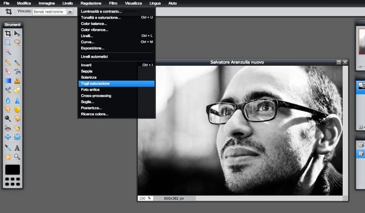Apply Seppia adjustment

point(116,71)
